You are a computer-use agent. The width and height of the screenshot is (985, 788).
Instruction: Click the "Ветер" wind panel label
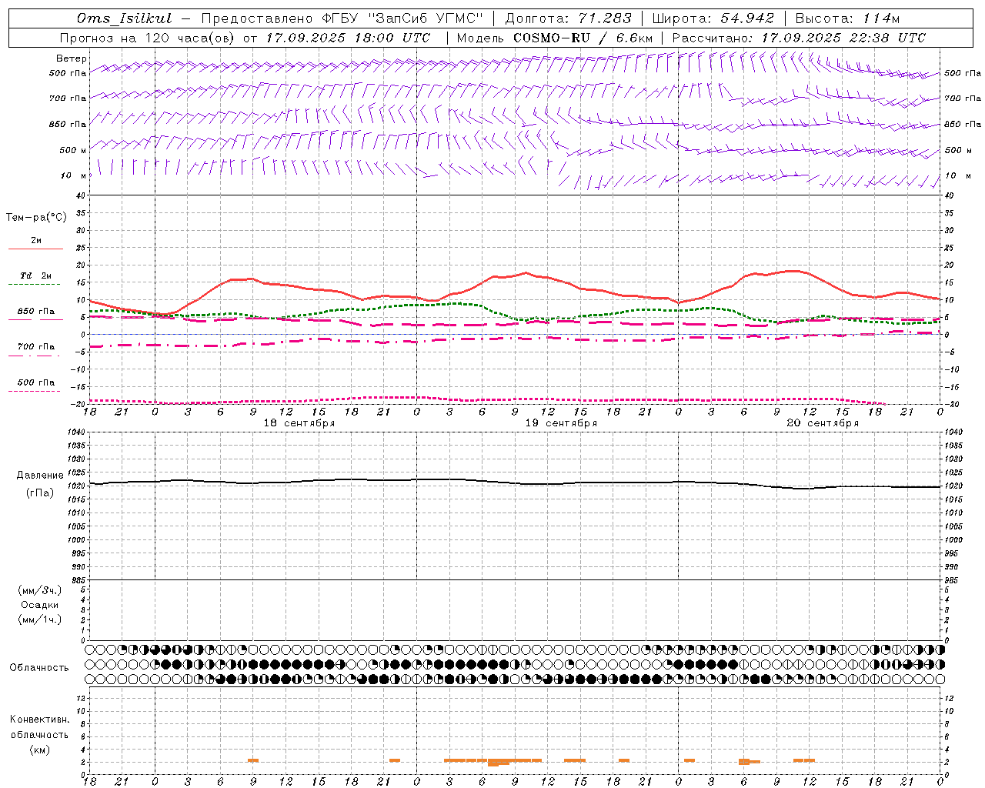[72, 58]
